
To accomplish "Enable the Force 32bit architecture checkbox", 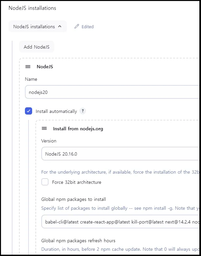I will click(45, 182).
